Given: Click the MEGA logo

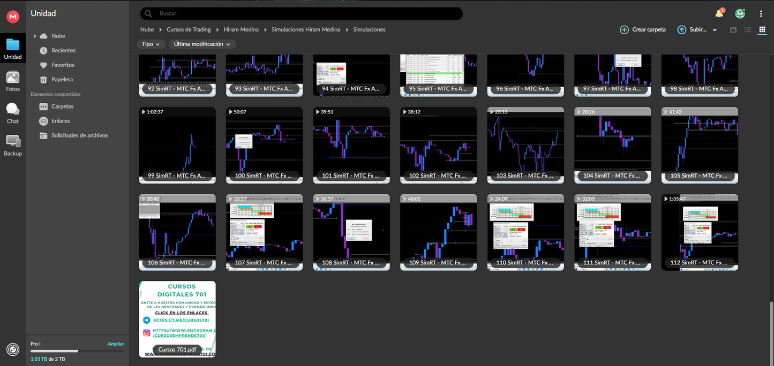Looking at the screenshot, I should (x=13, y=17).
